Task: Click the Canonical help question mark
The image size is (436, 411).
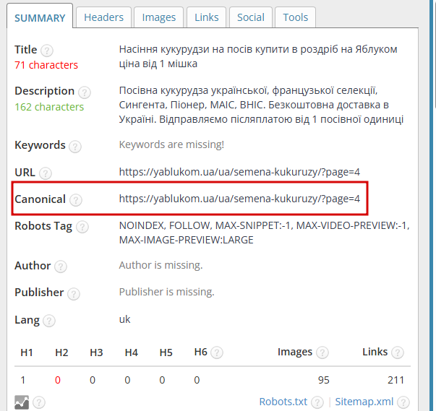Action: click(x=76, y=200)
